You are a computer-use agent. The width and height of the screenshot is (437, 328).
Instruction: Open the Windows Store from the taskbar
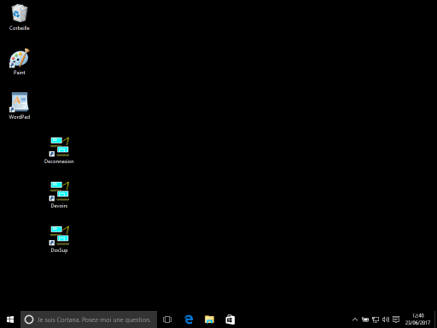click(x=230, y=319)
